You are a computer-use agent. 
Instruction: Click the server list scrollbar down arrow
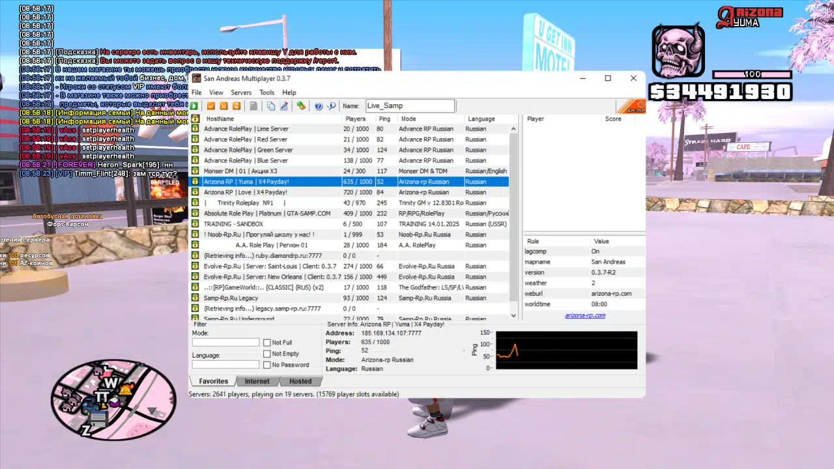pyautogui.click(x=513, y=315)
